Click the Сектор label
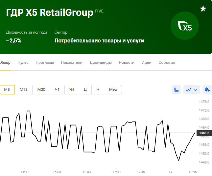The height and width of the screenshot is (176, 212). click(x=61, y=32)
